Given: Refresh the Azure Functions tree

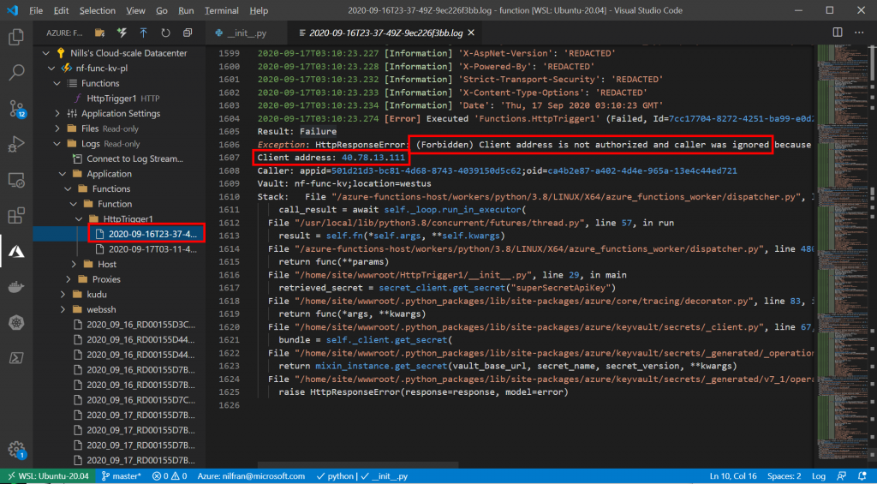Looking at the screenshot, I should pyautogui.click(x=165, y=33).
